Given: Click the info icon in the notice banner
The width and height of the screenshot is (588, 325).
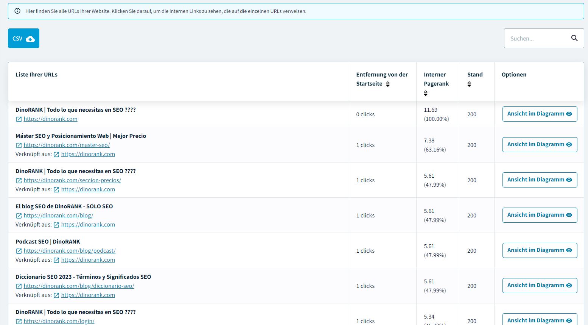Looking at the screenshot, I should click(17, 11).
